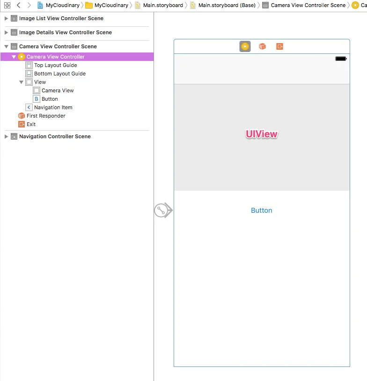This screenshot has width=367, height=381.
Task: Select Camera View in outline
Action: pyautogui.click(x=77, y=90)
